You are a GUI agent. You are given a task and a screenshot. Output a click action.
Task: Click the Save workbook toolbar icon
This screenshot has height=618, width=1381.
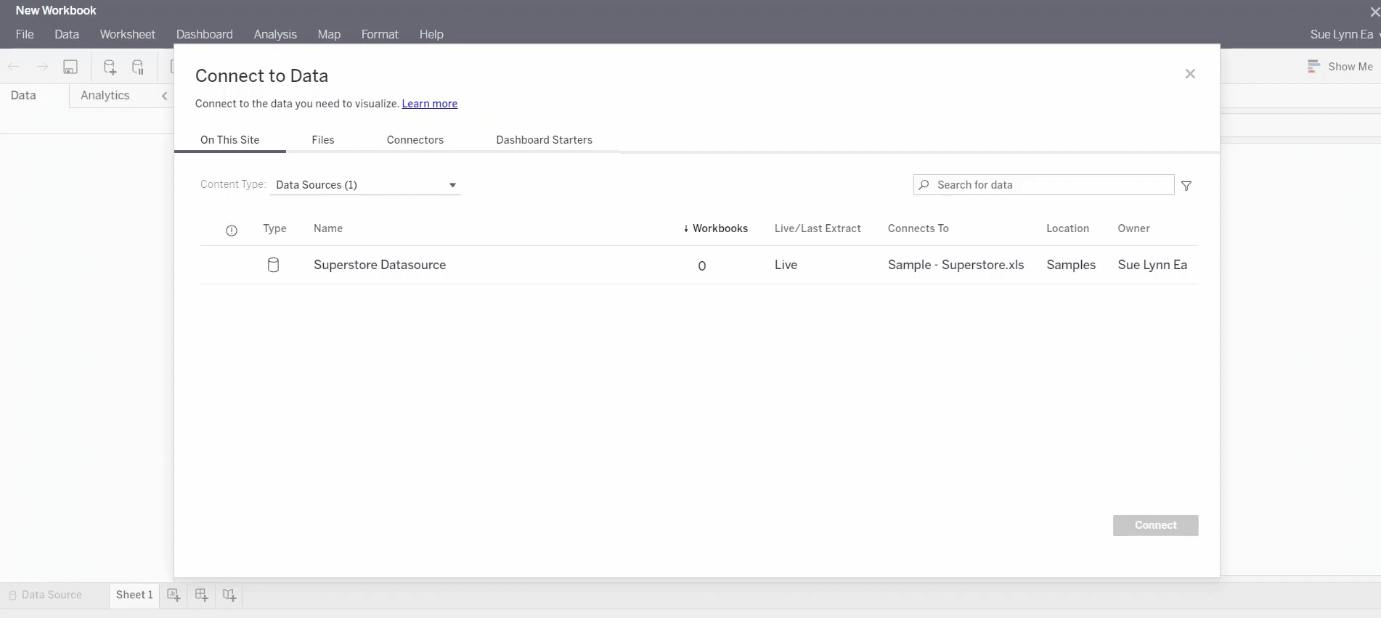70,67
